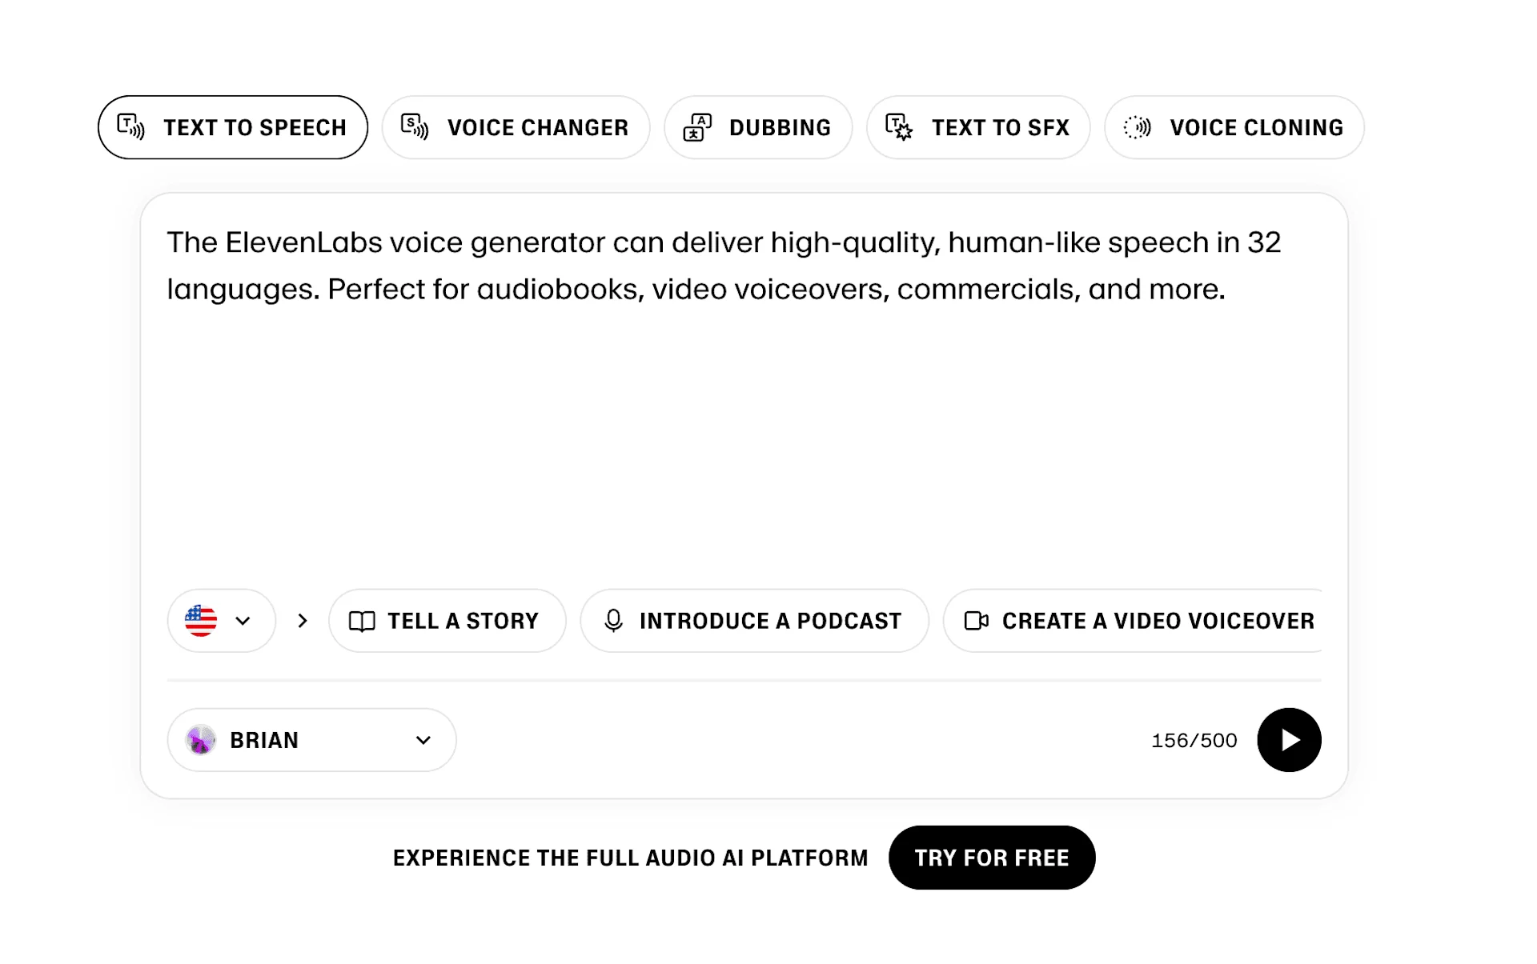Image resolution: width=1537 pixels, height=964 pixels.
Task: Open the Brian voice selector
Action: [x=311, y=740]
